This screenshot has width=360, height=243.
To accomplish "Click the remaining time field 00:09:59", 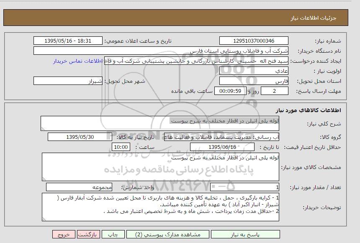I will click(x=230, y=91).
